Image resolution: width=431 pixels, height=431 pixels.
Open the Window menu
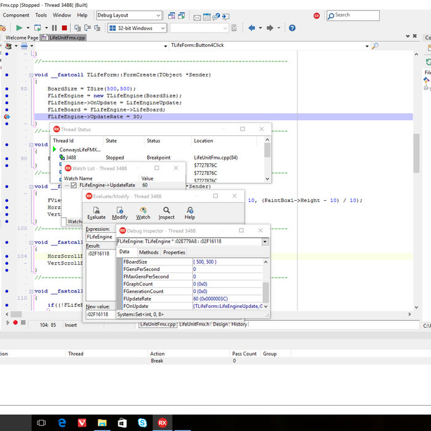(62, 15)
